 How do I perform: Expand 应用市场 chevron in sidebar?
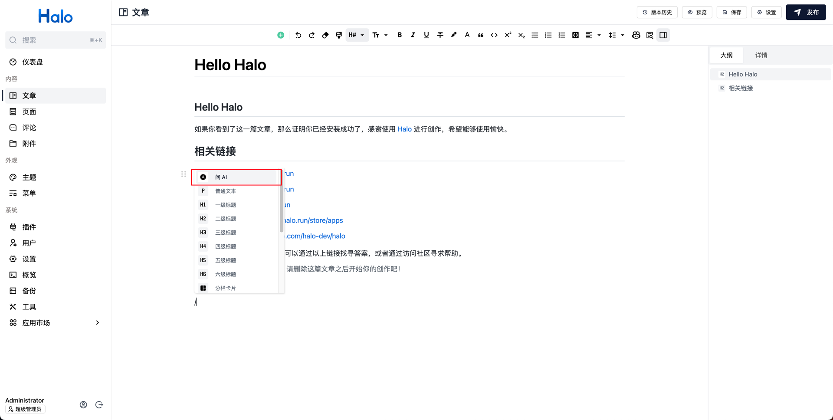tap(98, 323)
